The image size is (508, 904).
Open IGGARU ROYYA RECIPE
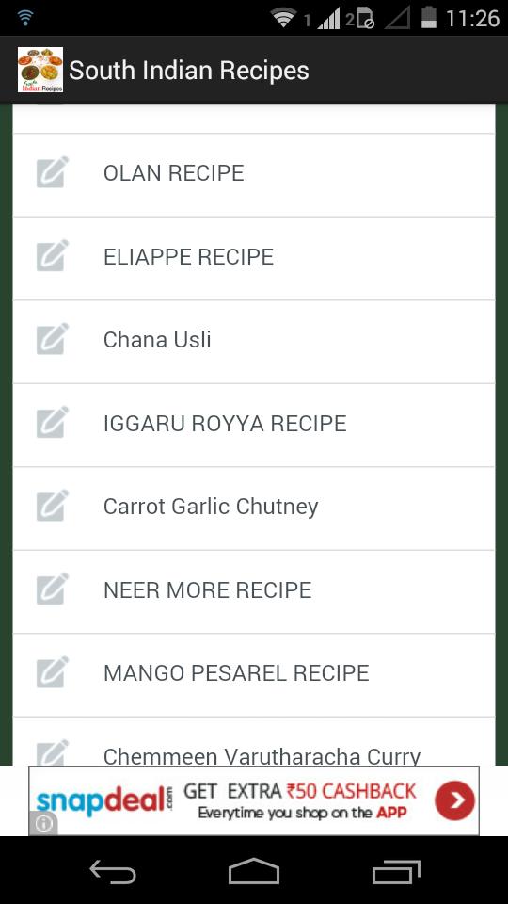pos(253,426)
